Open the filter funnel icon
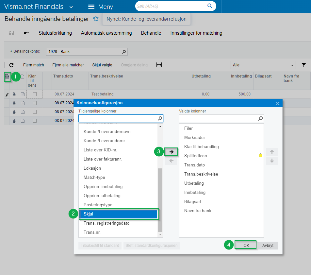Viewport: 311px width, 275px height. coord(304,65)
